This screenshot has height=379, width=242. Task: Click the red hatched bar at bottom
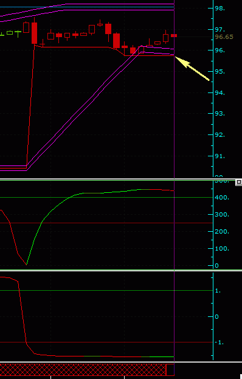click(x=83, y=369)
